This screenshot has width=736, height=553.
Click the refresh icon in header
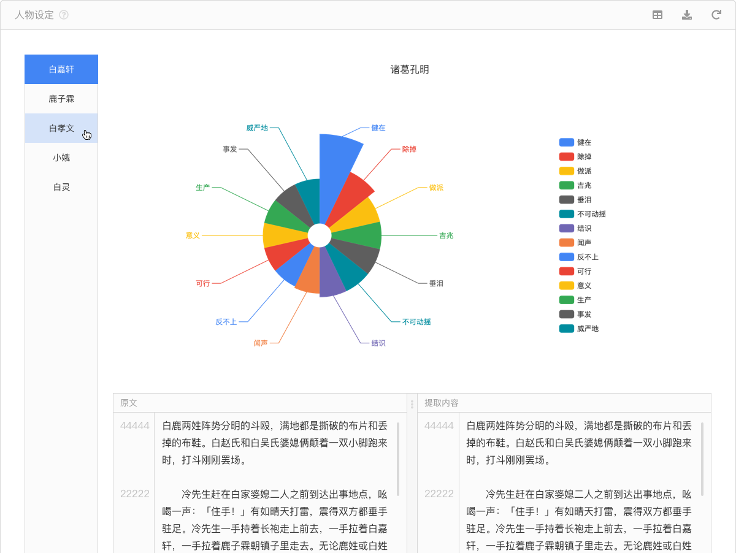[x=716, y=15]
